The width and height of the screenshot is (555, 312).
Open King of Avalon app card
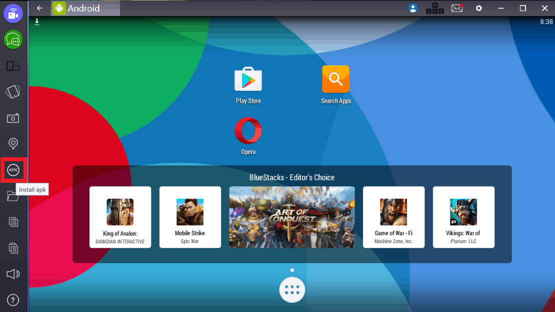(x=120, y=217)
